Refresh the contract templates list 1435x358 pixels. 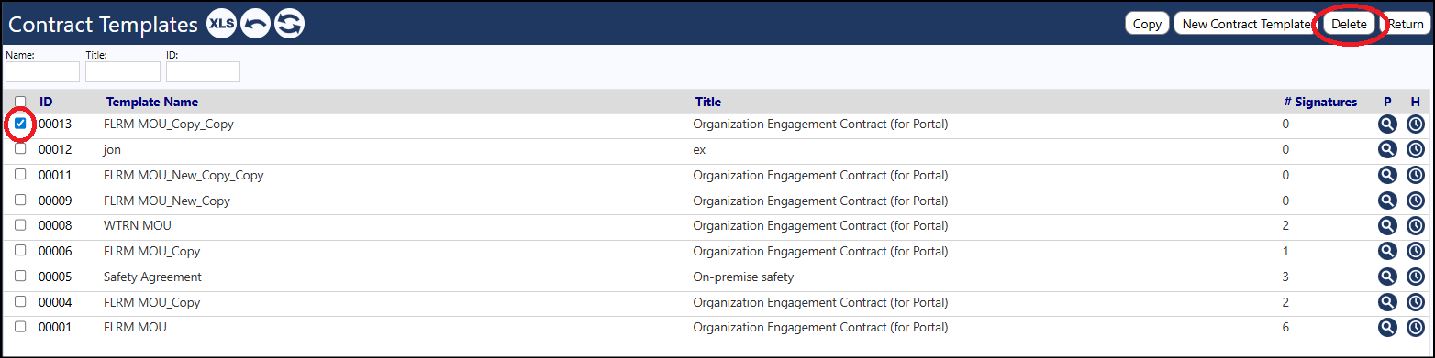click(289, 25)
